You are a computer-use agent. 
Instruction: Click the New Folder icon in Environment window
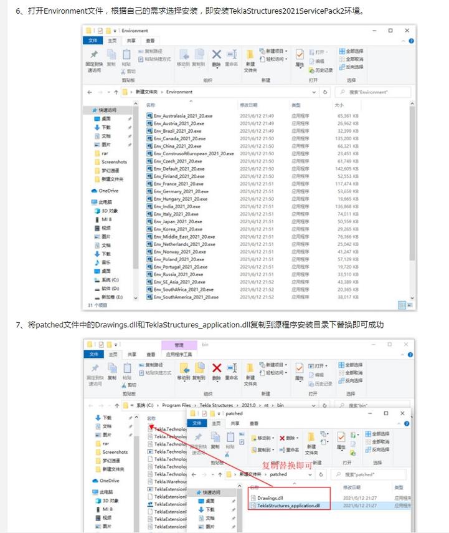coord(250,55)
